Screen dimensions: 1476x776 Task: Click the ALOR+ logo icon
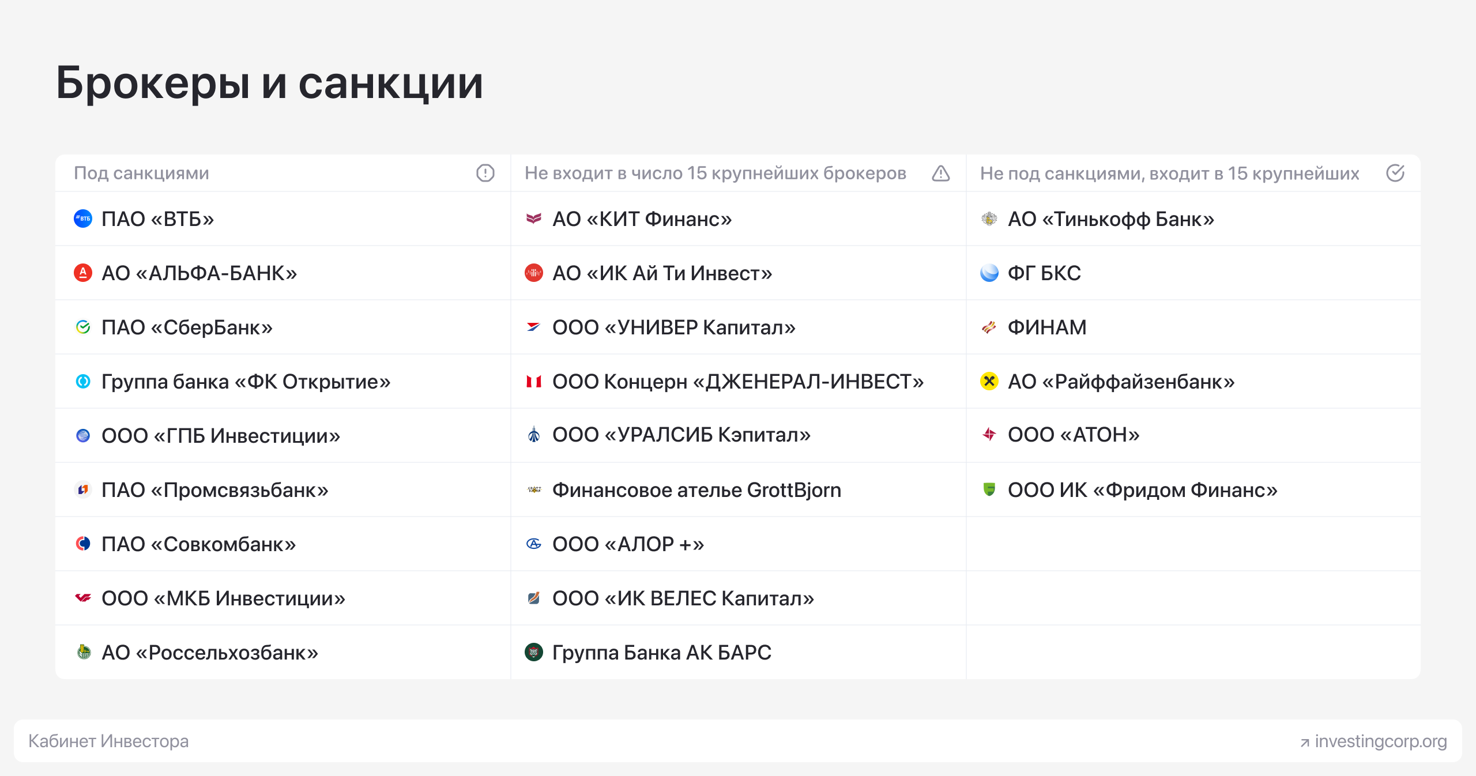[x=534, y=544]
